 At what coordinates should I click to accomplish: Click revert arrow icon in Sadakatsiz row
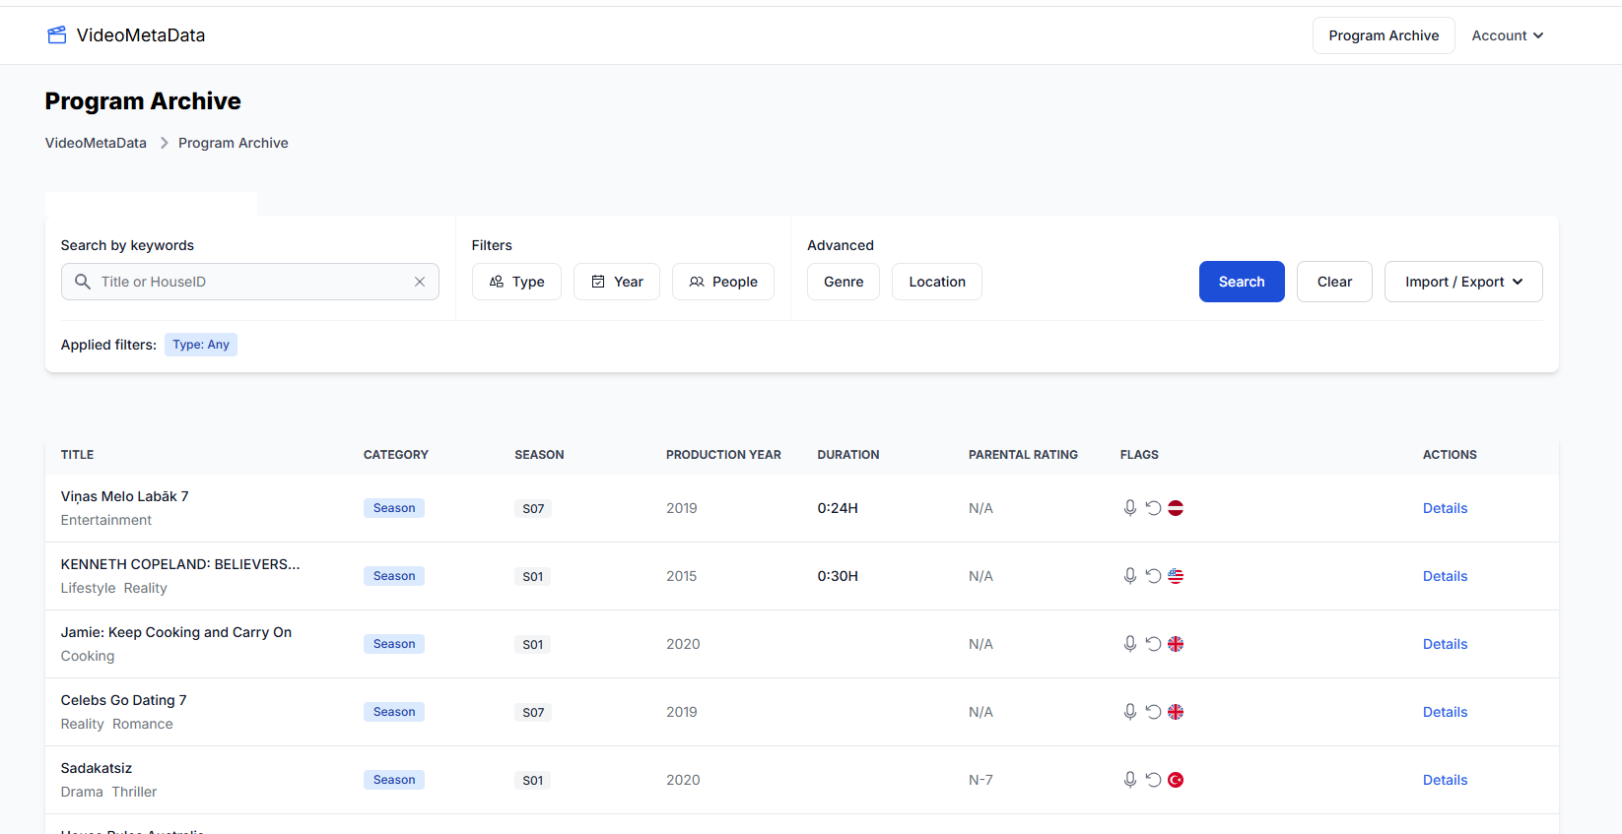(x=1153, y=780)
